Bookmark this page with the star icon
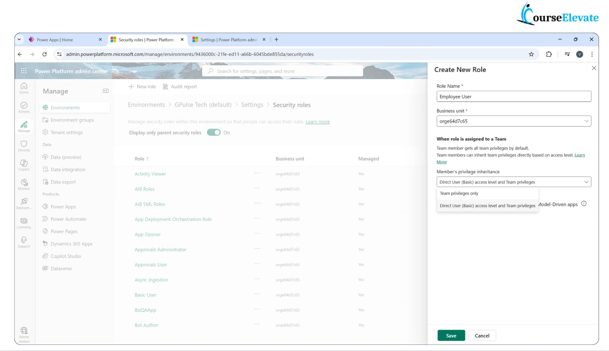Screen dimensions: 609x351 (531, 55)
